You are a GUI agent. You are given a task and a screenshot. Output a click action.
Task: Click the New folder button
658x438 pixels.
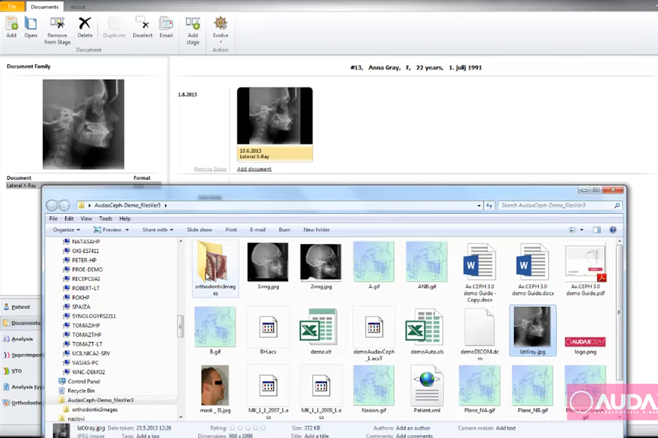(316, 230)
